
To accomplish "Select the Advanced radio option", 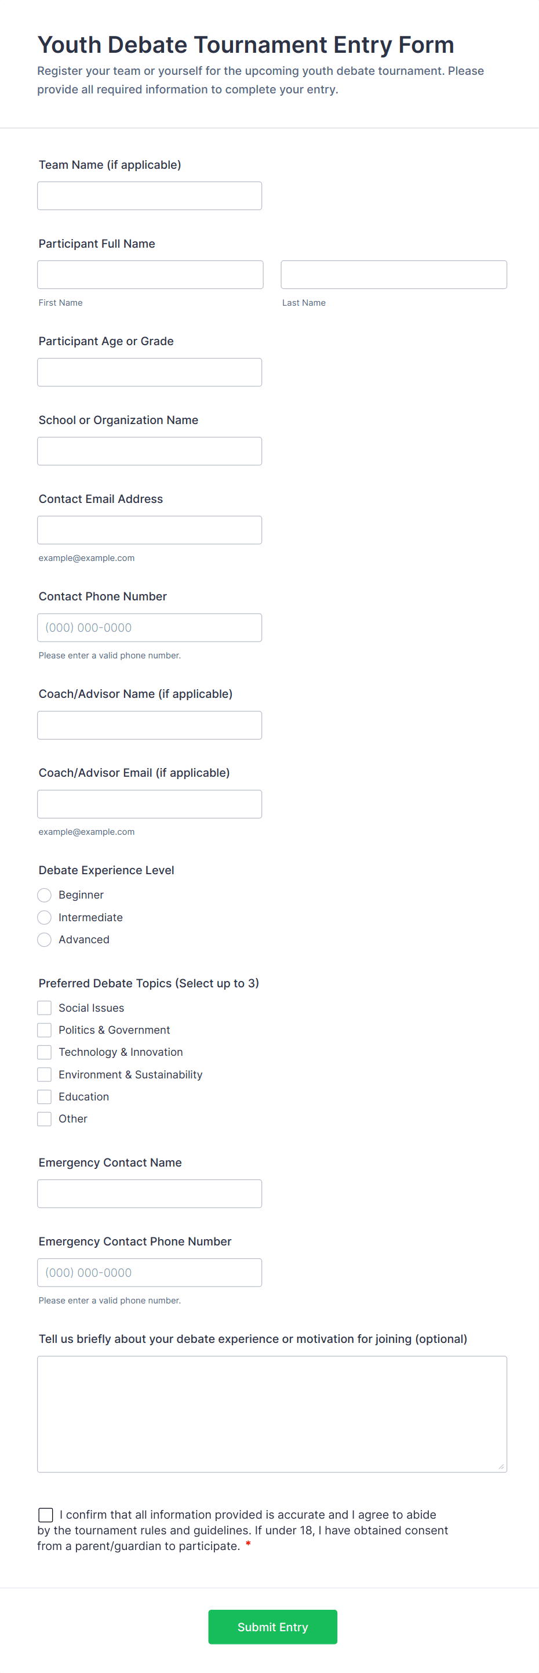I will (44, 940).
